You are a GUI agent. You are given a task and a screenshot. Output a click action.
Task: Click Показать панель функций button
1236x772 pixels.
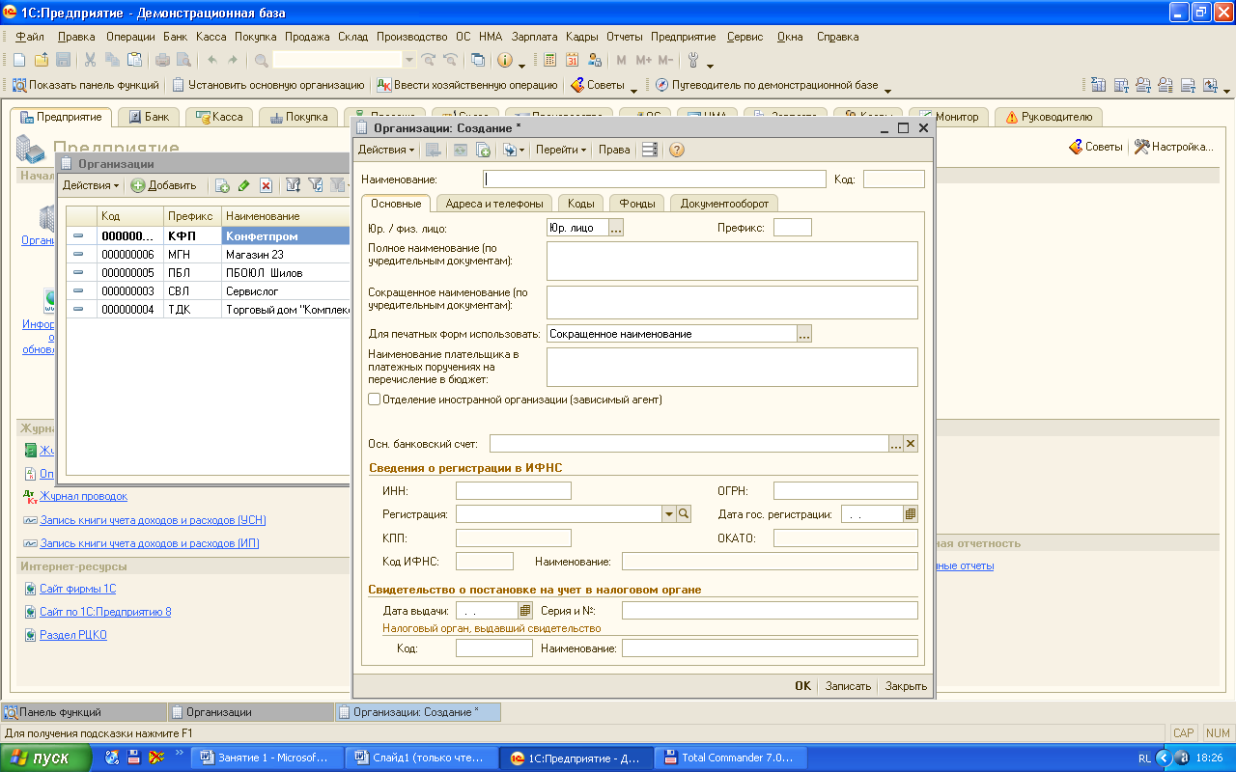click(x=84, y=85)
